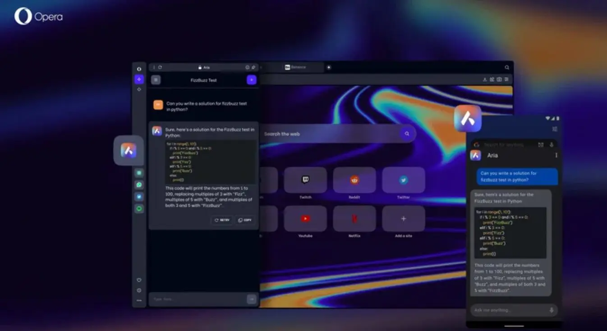Click the microphone in phone search bar
The width and height of the screenshot is (607, 331).
[551, 145]
